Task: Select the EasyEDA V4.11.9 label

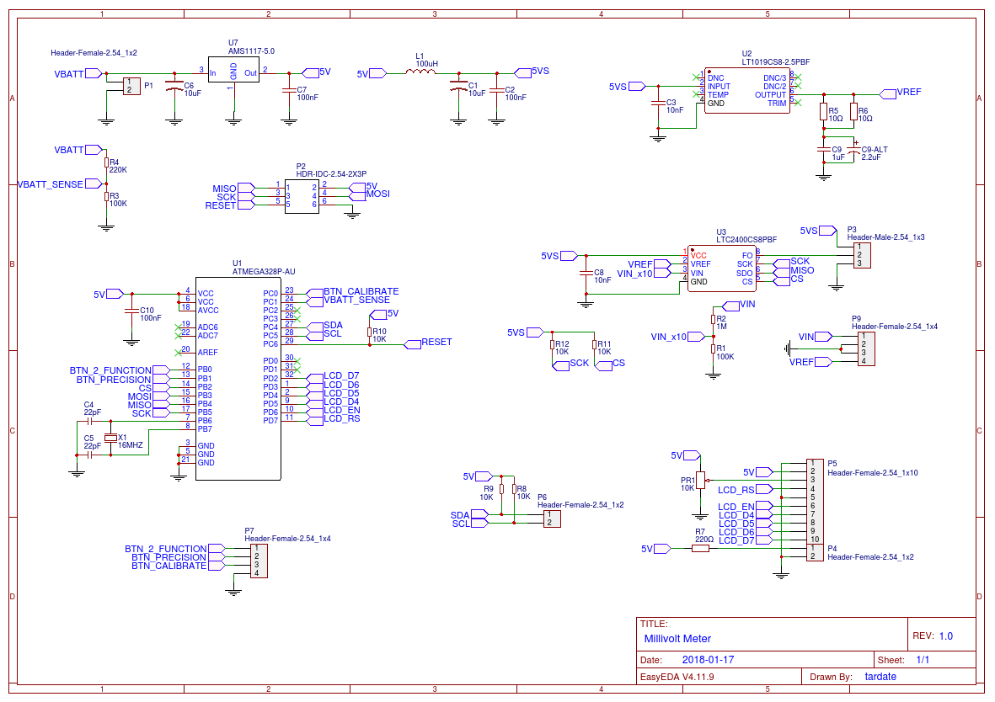Action: (677, 677)
